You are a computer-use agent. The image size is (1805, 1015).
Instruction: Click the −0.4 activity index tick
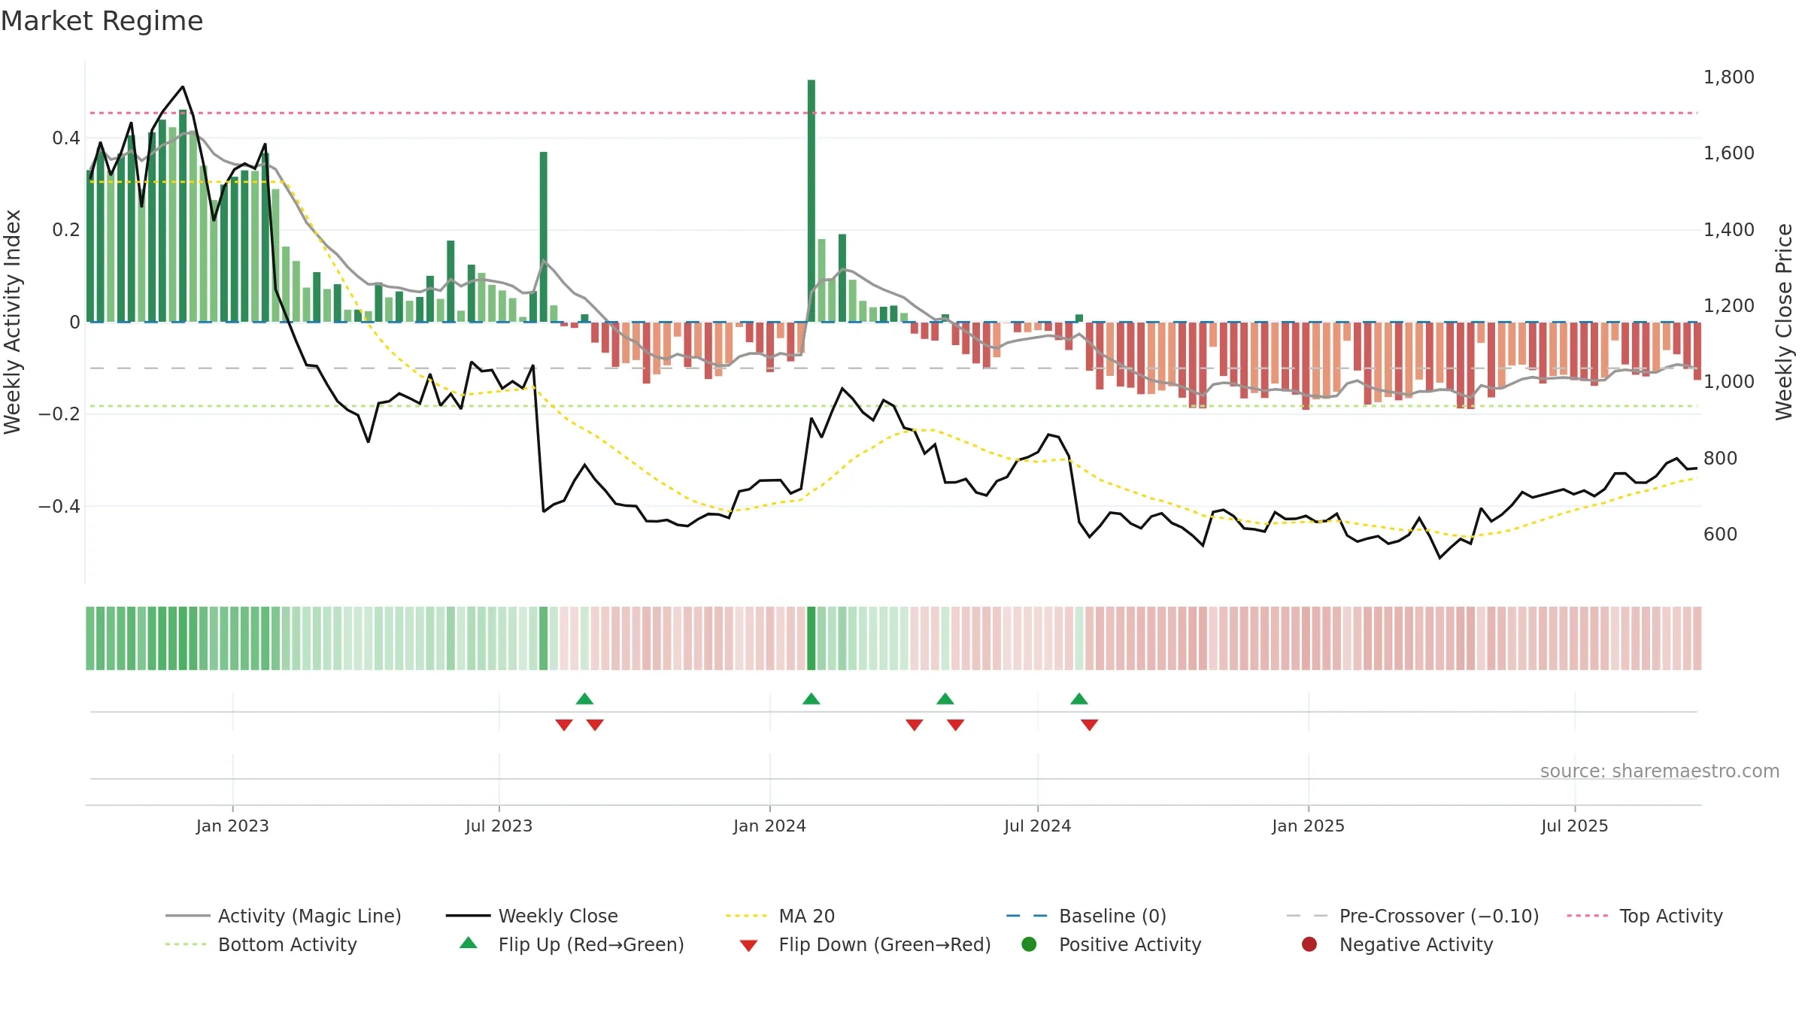(59, 506)
